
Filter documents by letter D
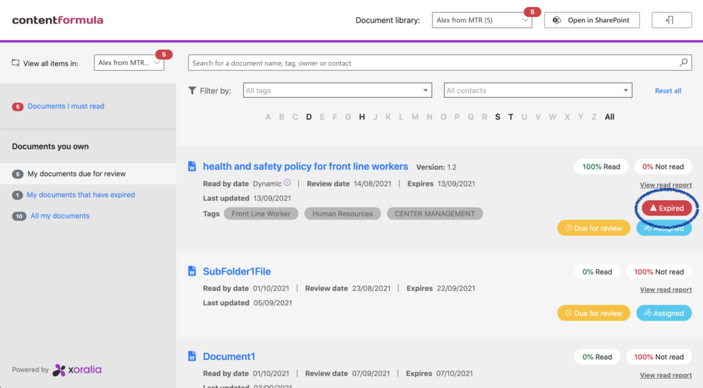pos(308,117)
